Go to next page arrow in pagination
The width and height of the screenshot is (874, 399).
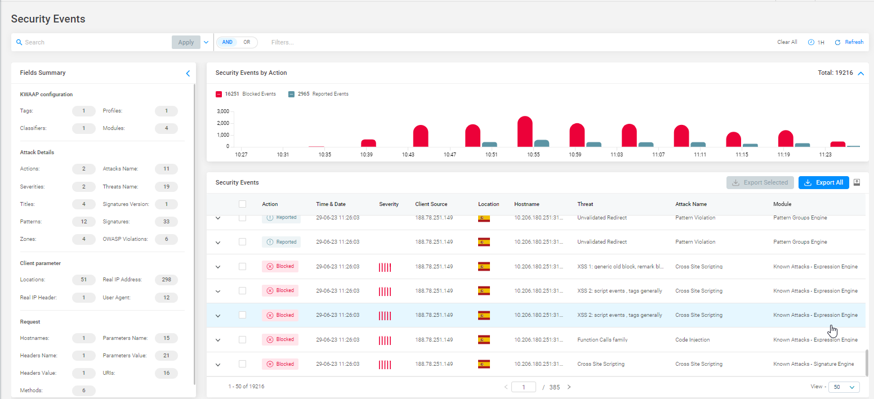[569, 387]
